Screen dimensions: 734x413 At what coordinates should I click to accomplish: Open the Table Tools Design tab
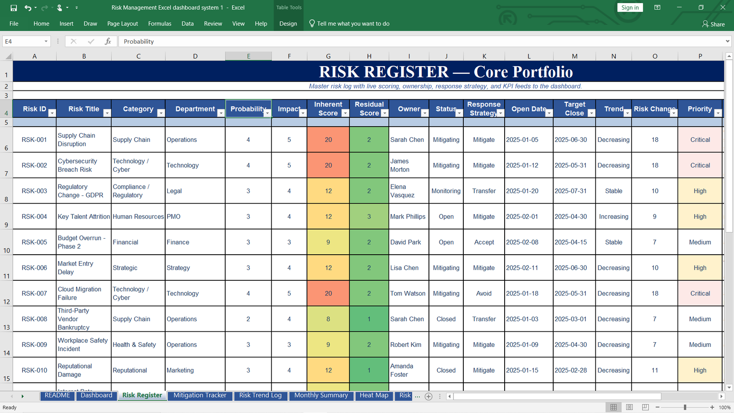(288, 24)
